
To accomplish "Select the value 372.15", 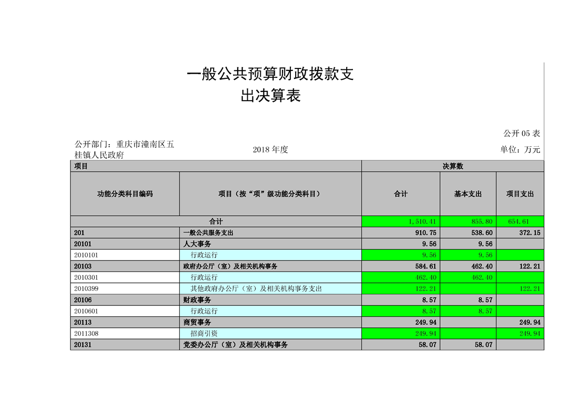I will pyautogui.click(x=530, y=233).
